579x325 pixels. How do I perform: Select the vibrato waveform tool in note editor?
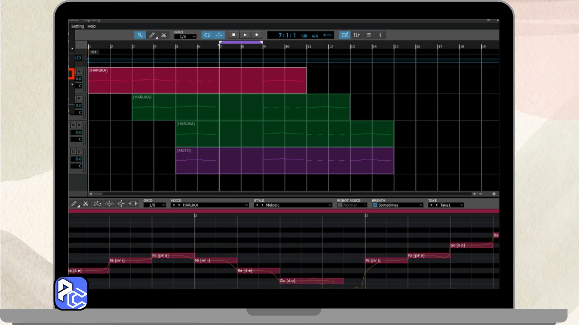(109, 204)
